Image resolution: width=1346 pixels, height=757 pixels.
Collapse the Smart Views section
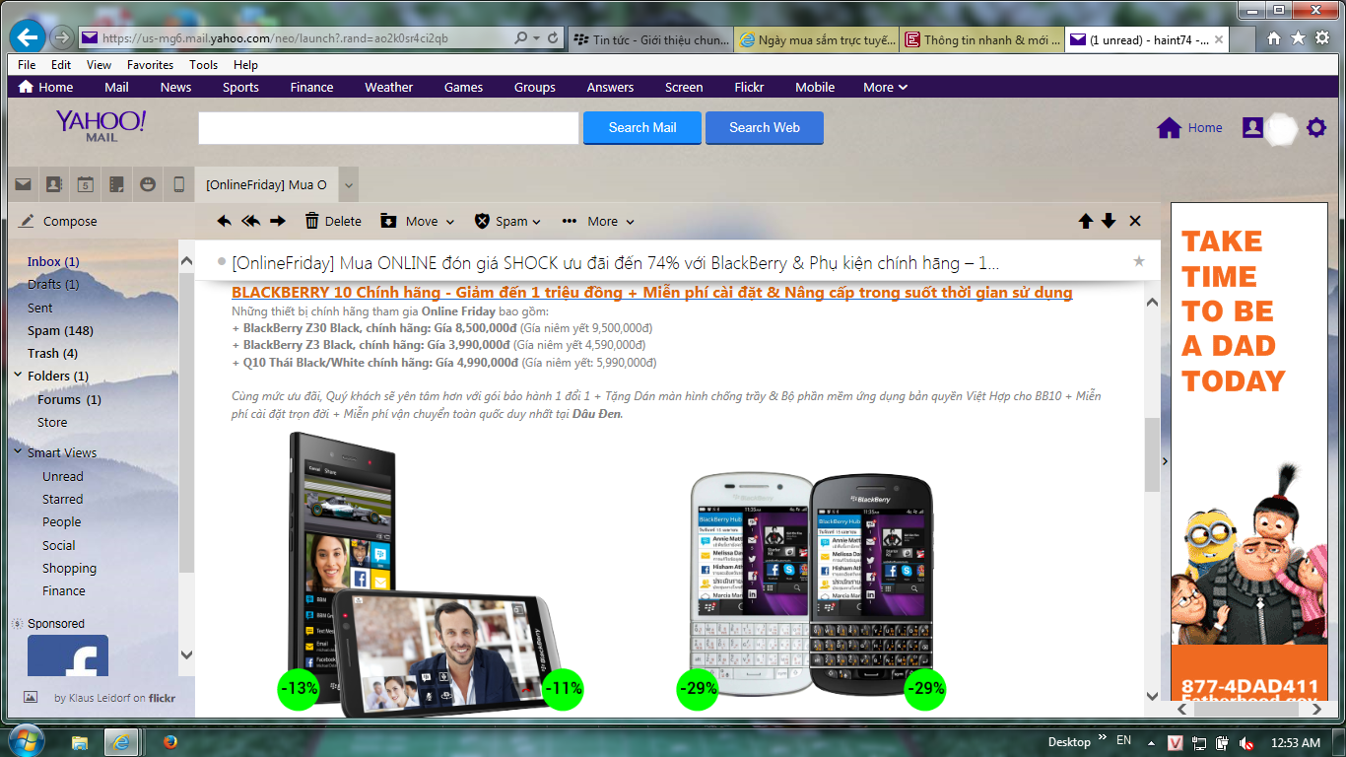(x=19, y=452)
